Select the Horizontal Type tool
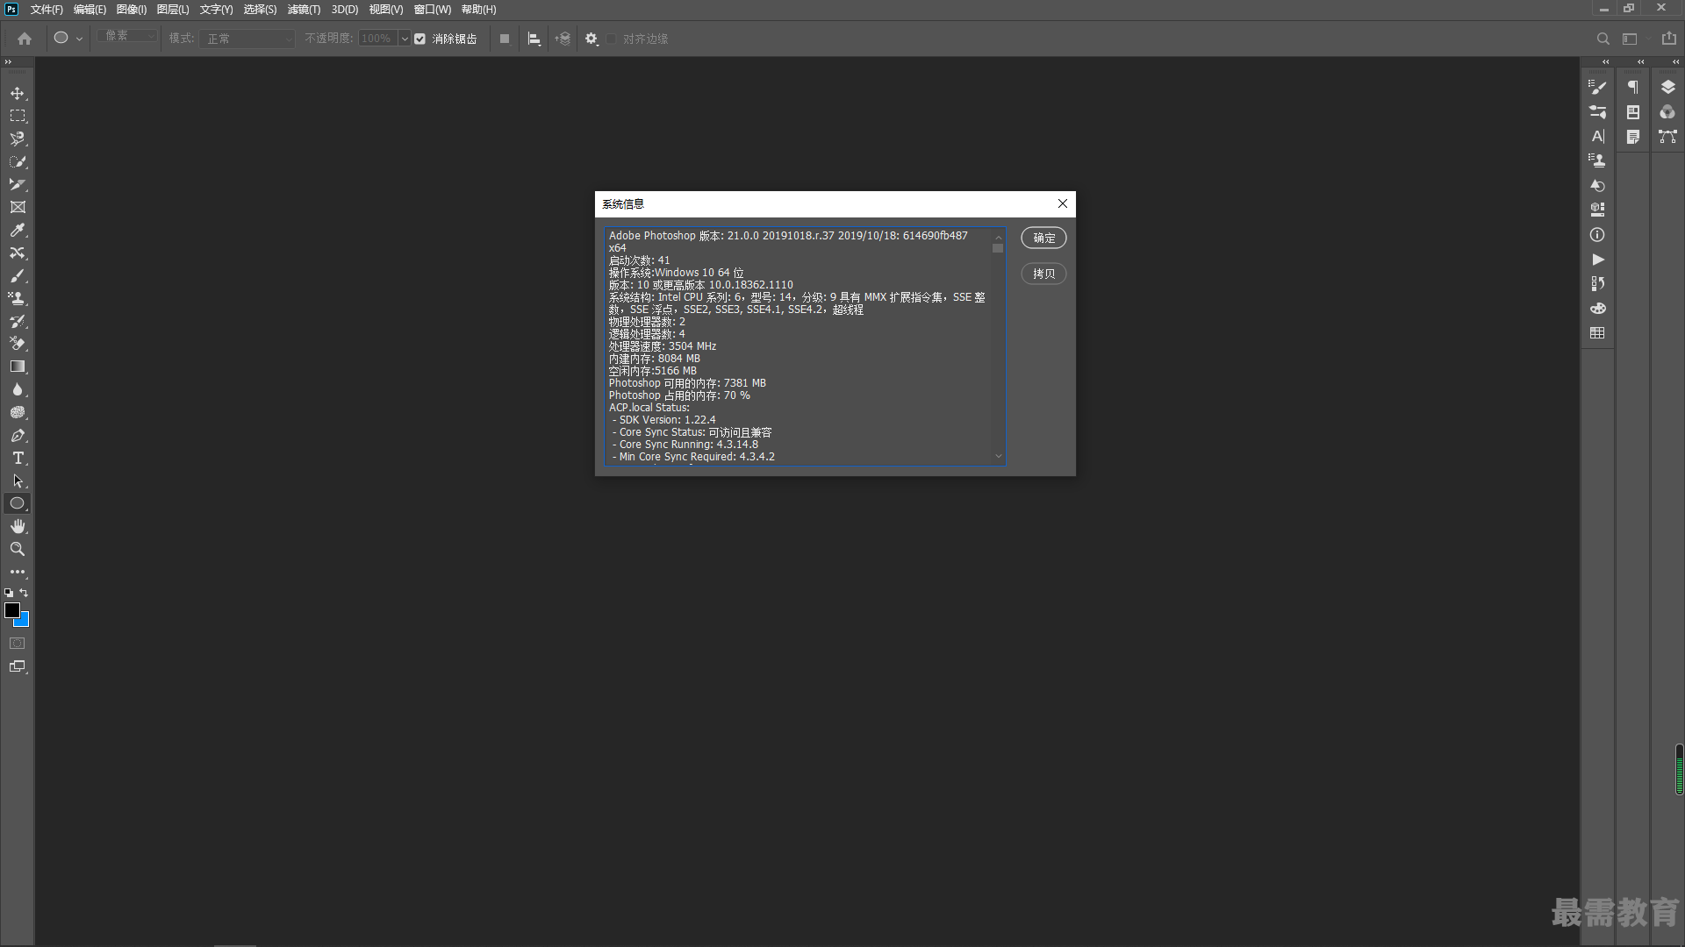This screenshot has height=947, width=1685. [18, 458]
